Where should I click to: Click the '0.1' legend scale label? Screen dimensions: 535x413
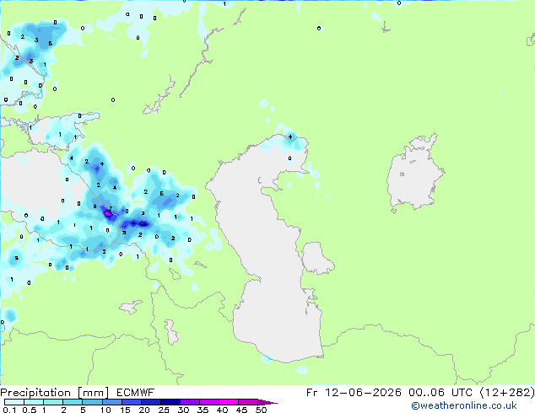[9, 410]
